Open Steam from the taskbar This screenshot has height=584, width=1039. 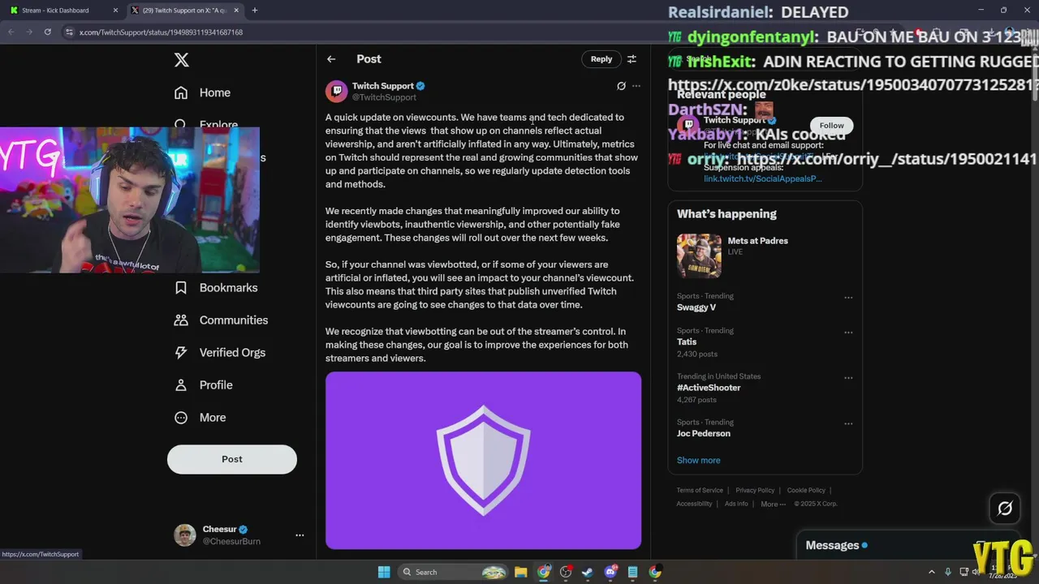588,572
